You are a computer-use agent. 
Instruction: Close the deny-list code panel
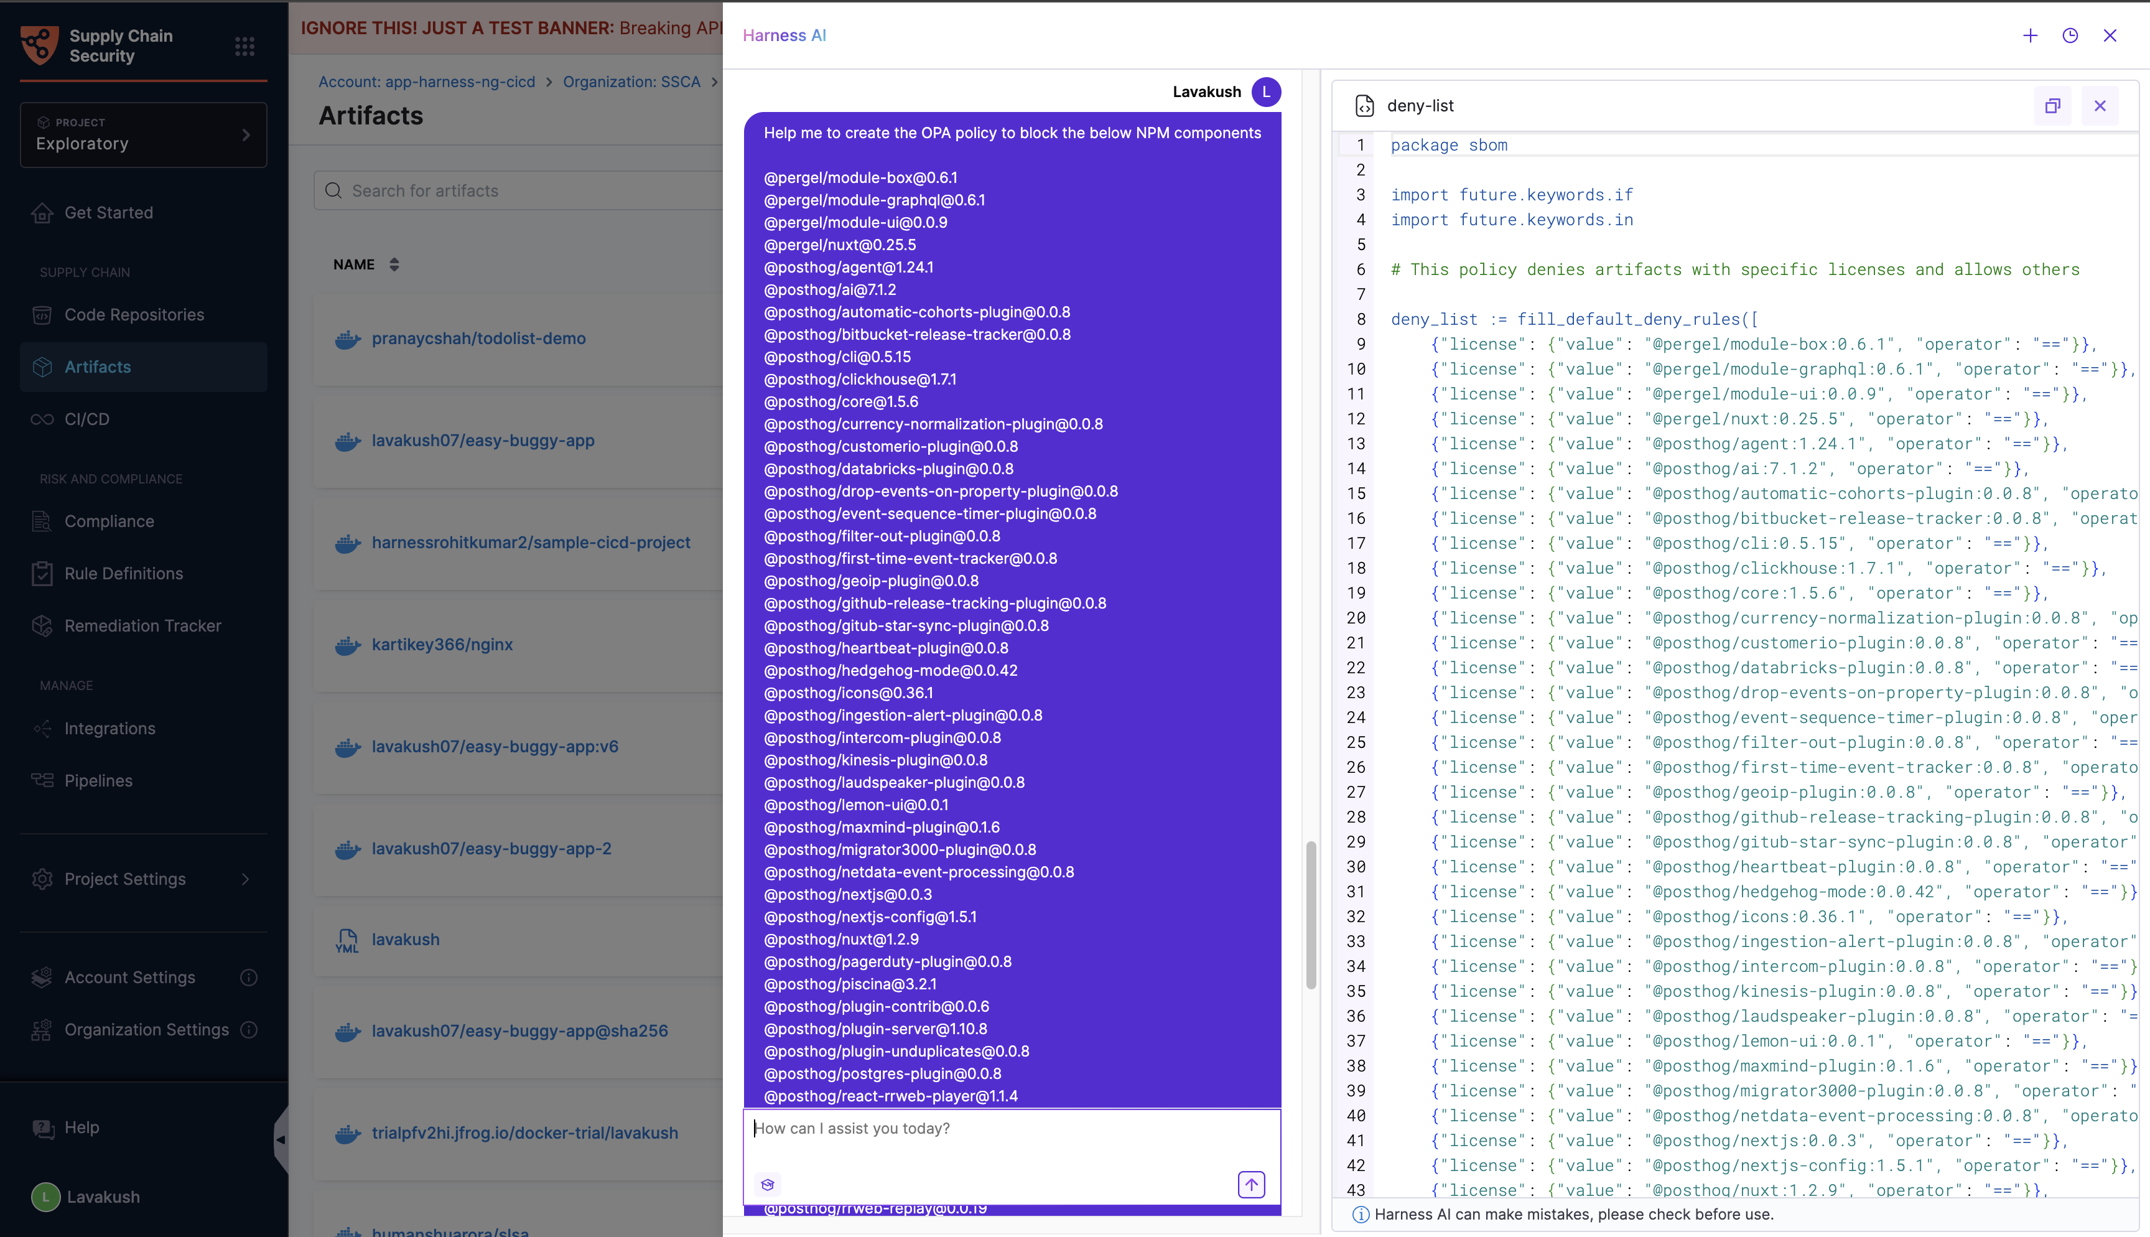[x=2100, y=106]
